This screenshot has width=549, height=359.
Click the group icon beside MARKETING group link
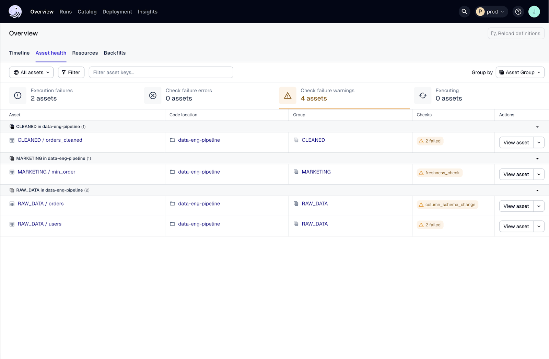pos(296,172)
